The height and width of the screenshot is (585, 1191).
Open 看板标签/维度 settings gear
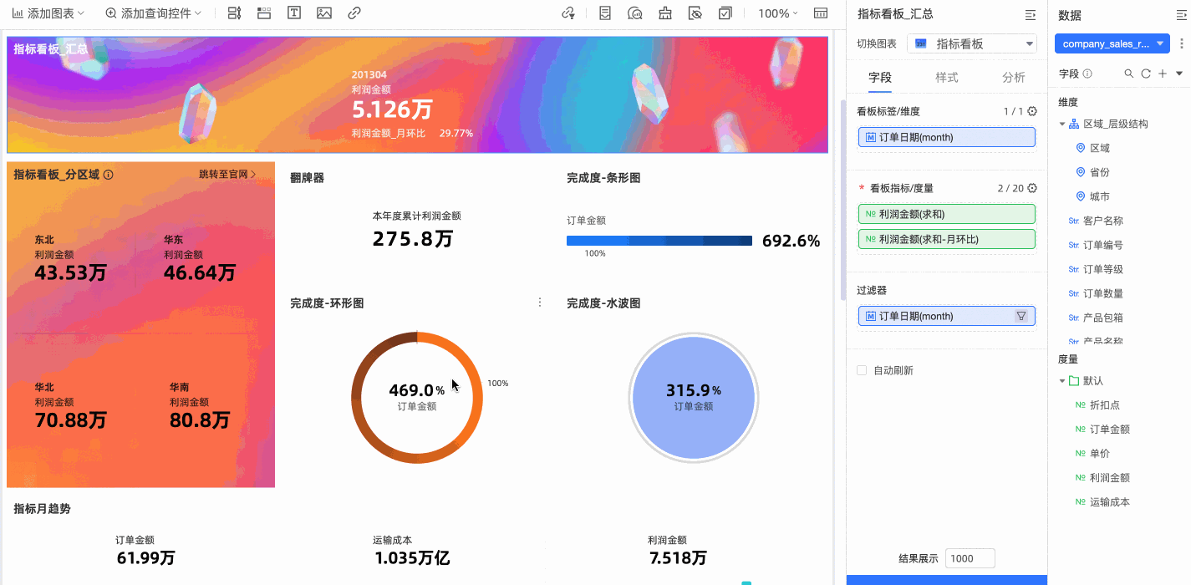(1032, 111)
